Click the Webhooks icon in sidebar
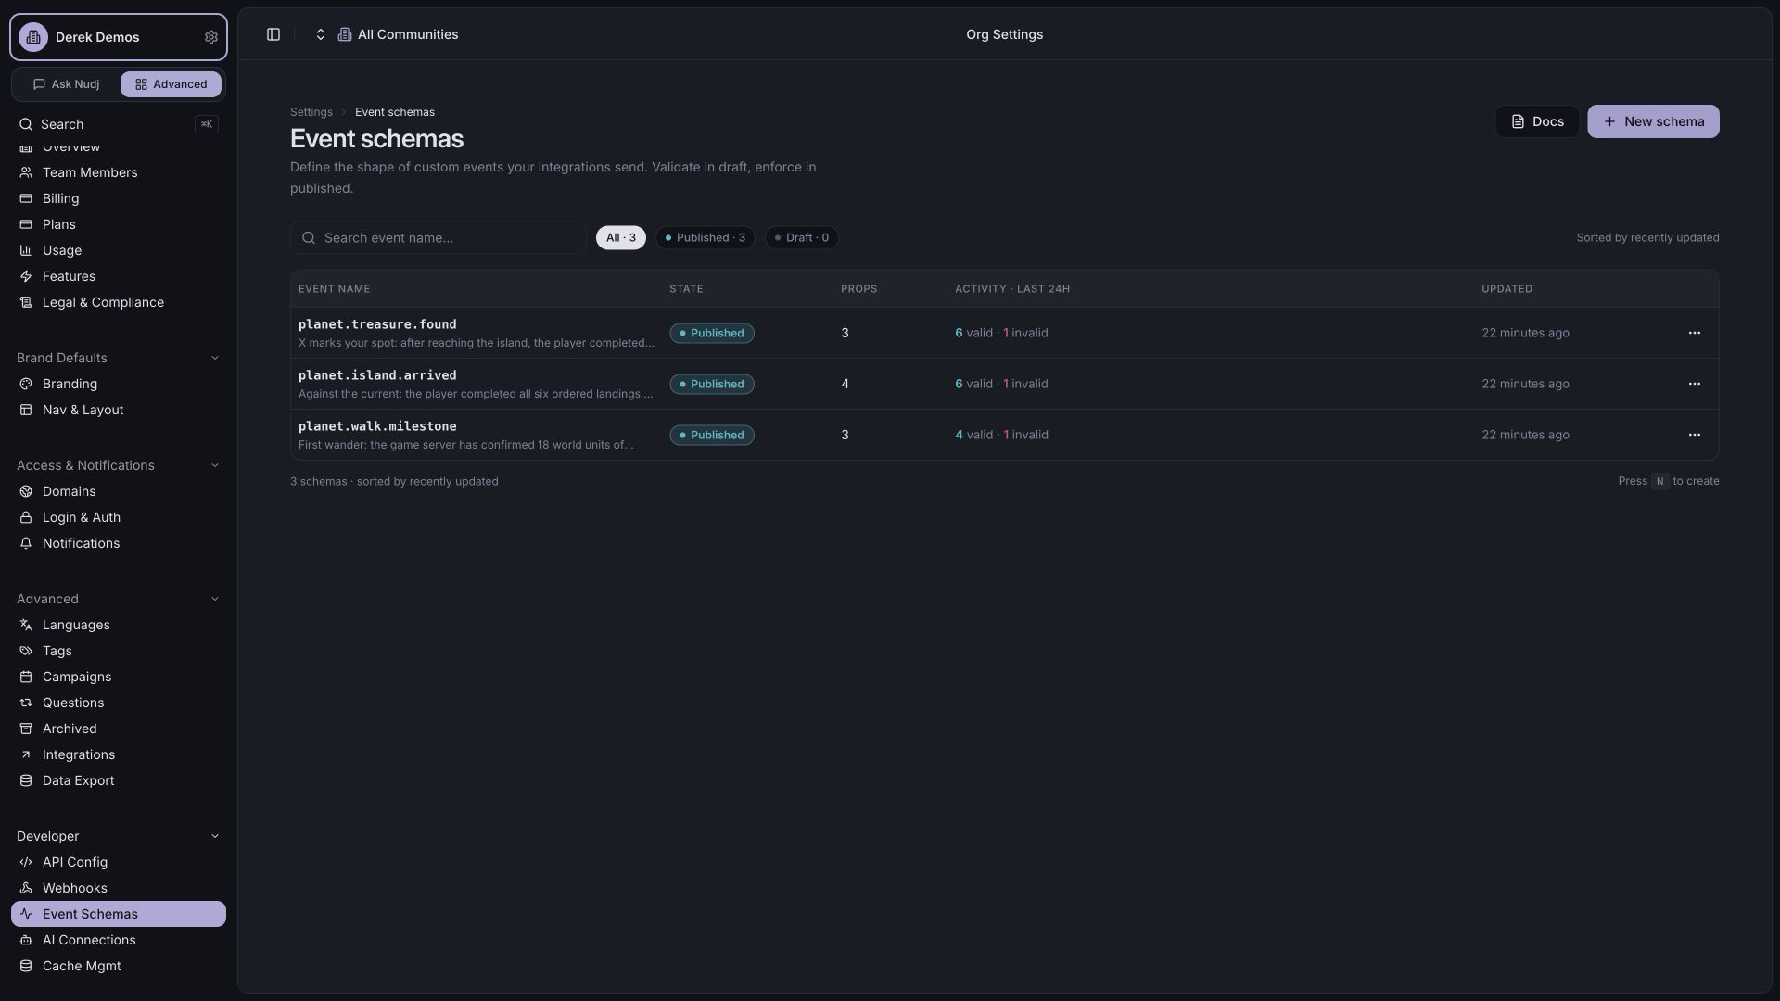Screen dimensions: 1780x1001 26,888
